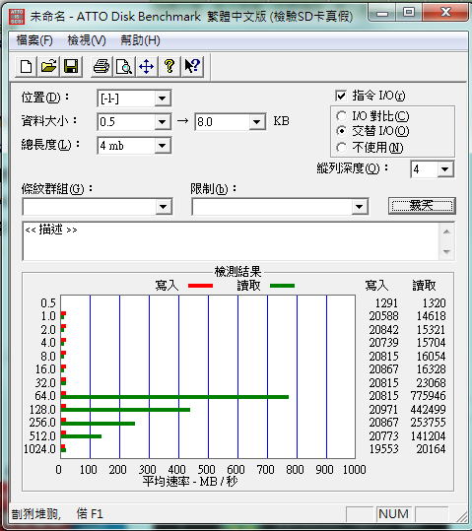Click the KB unit label

click(281, 121)
